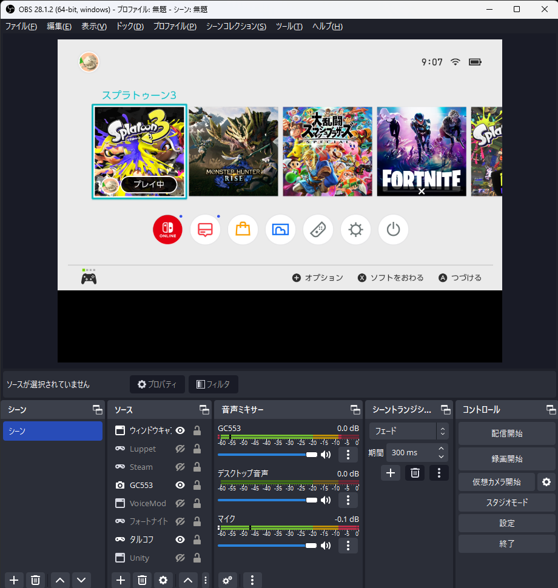Remove selected source with trash icon

point(142,580)
